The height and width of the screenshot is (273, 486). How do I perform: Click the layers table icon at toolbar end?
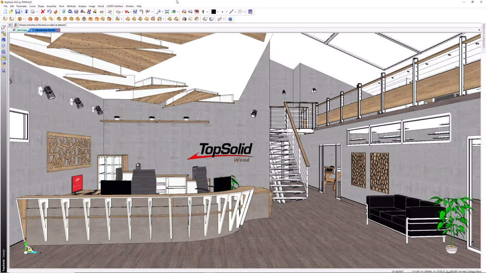click(250, 12)
